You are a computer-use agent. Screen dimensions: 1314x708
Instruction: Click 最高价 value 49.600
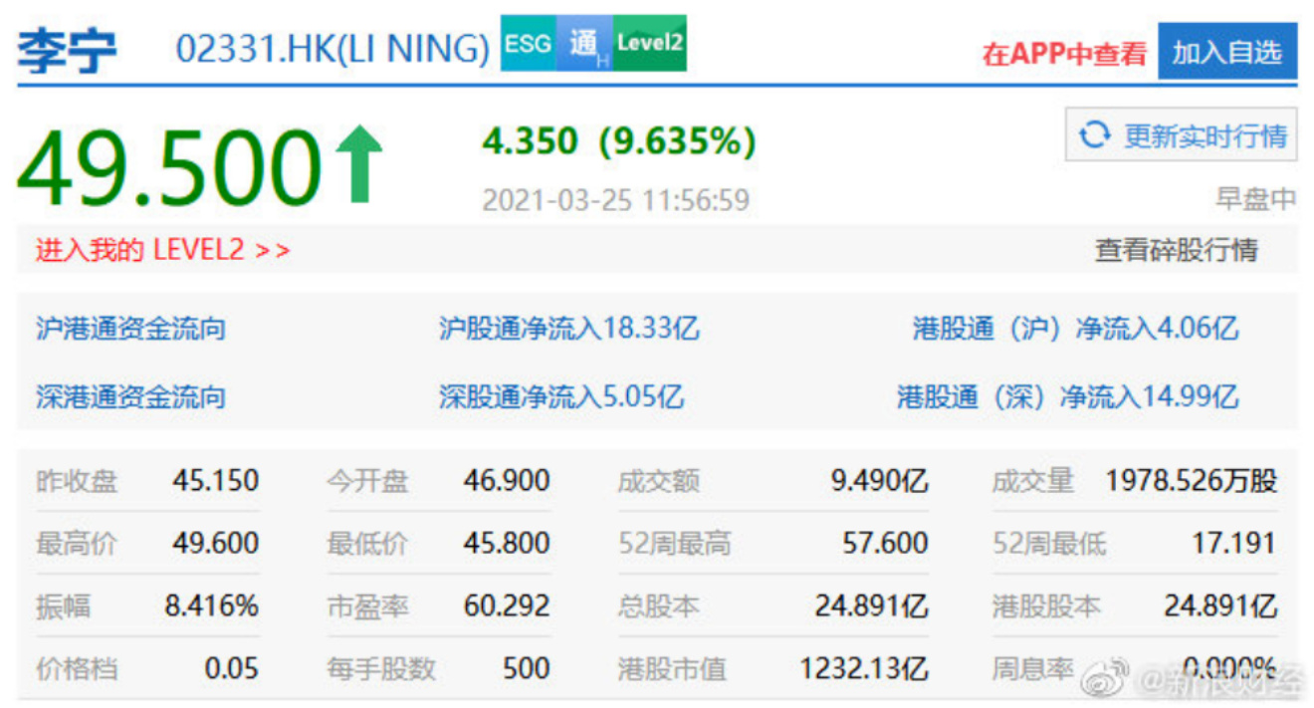click(x=215, y=543)
